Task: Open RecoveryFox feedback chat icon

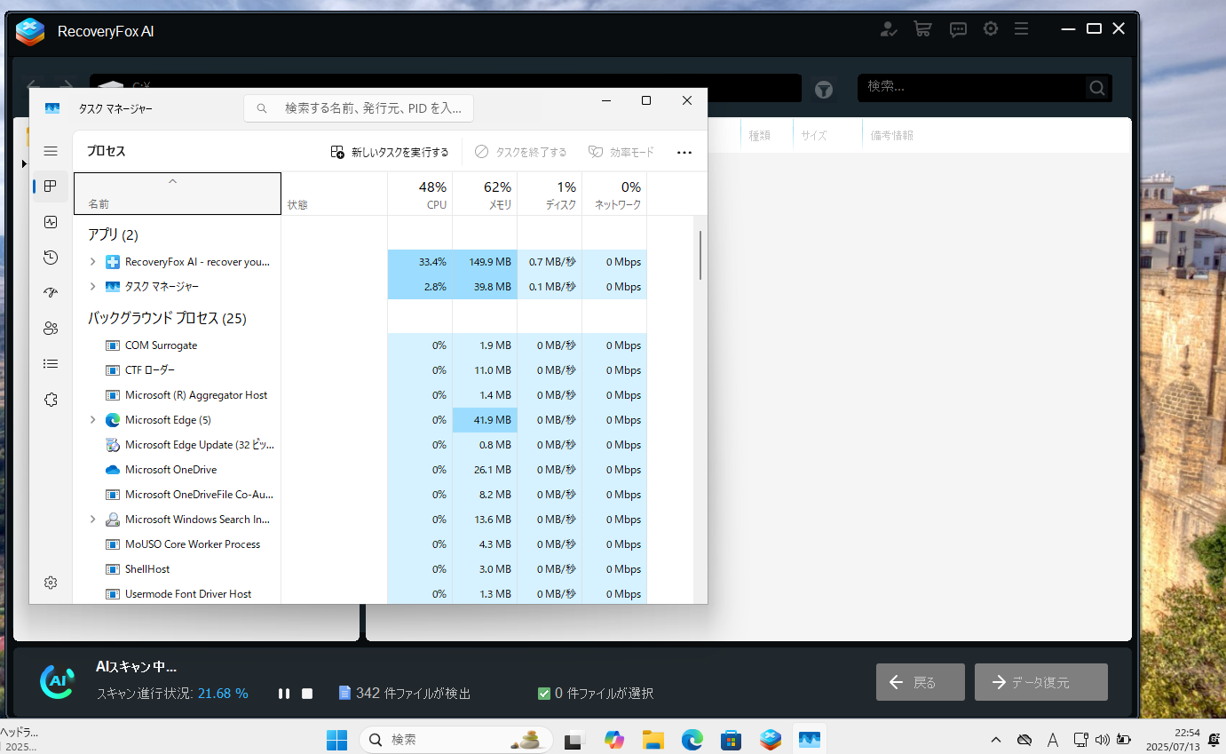Action: (958, 29)
